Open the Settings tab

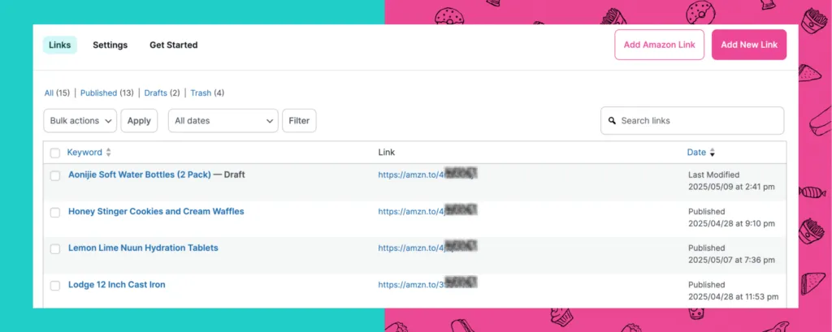pos(110,45)
